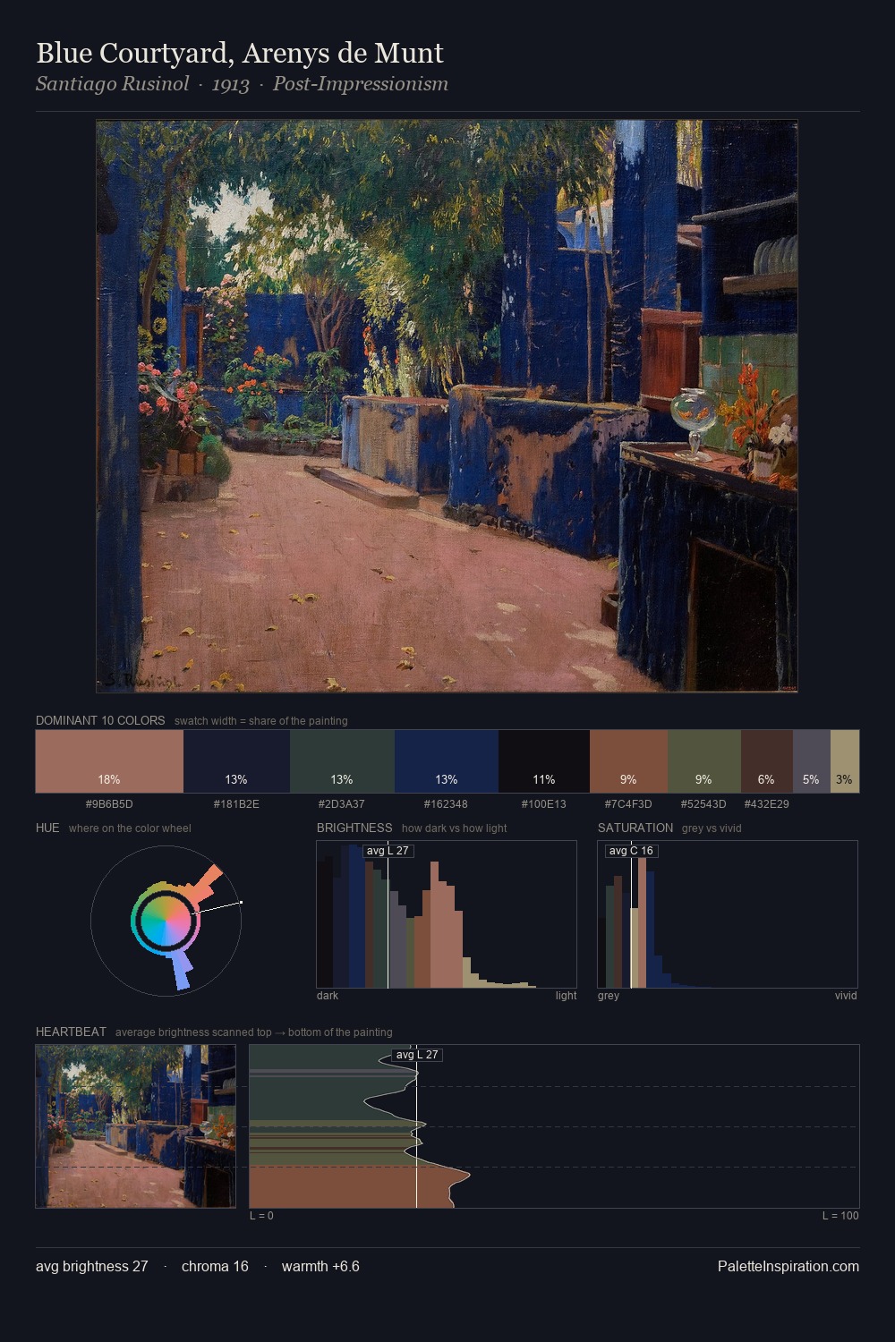Click the 'dark' axis label under brightness

click(328, 996)
